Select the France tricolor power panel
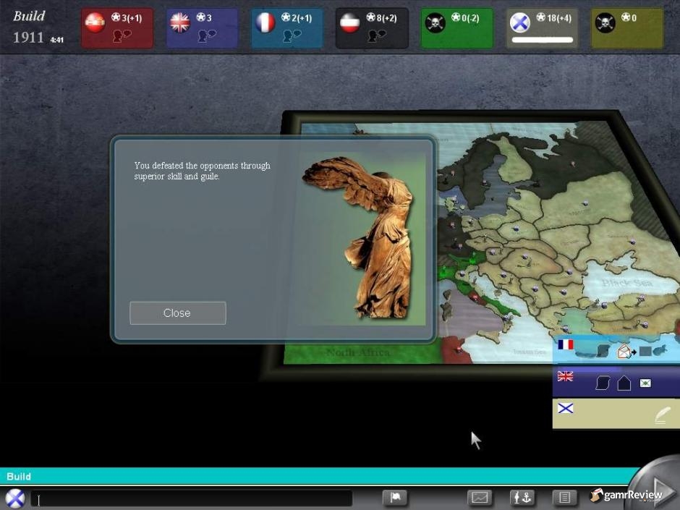 pyautogui.click(x=286, y=27)
